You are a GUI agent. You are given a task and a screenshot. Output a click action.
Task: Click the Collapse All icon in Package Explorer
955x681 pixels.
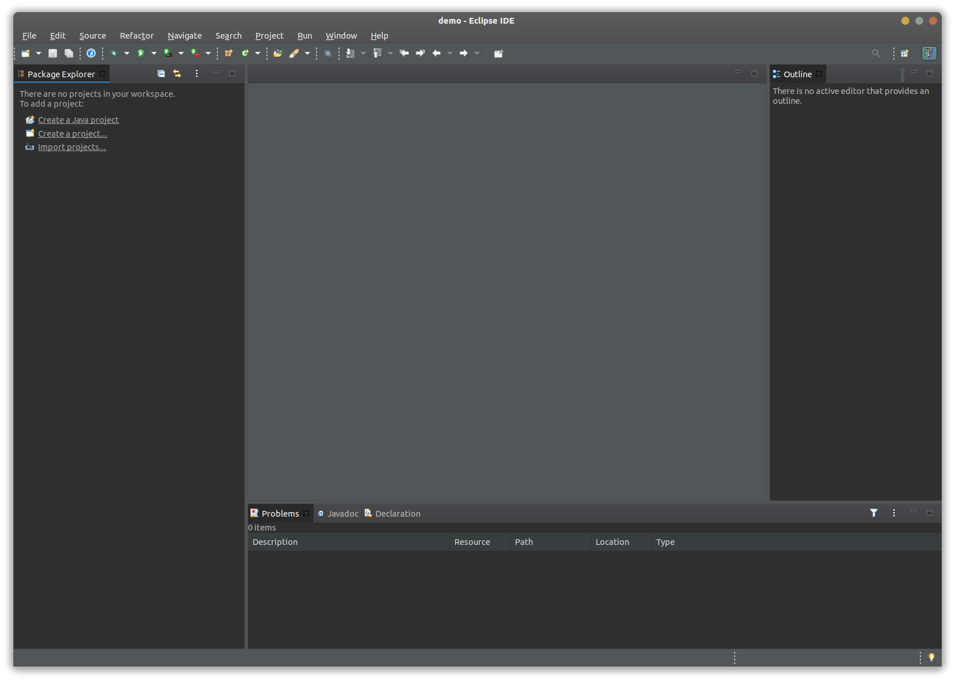[x=161, y=74]
